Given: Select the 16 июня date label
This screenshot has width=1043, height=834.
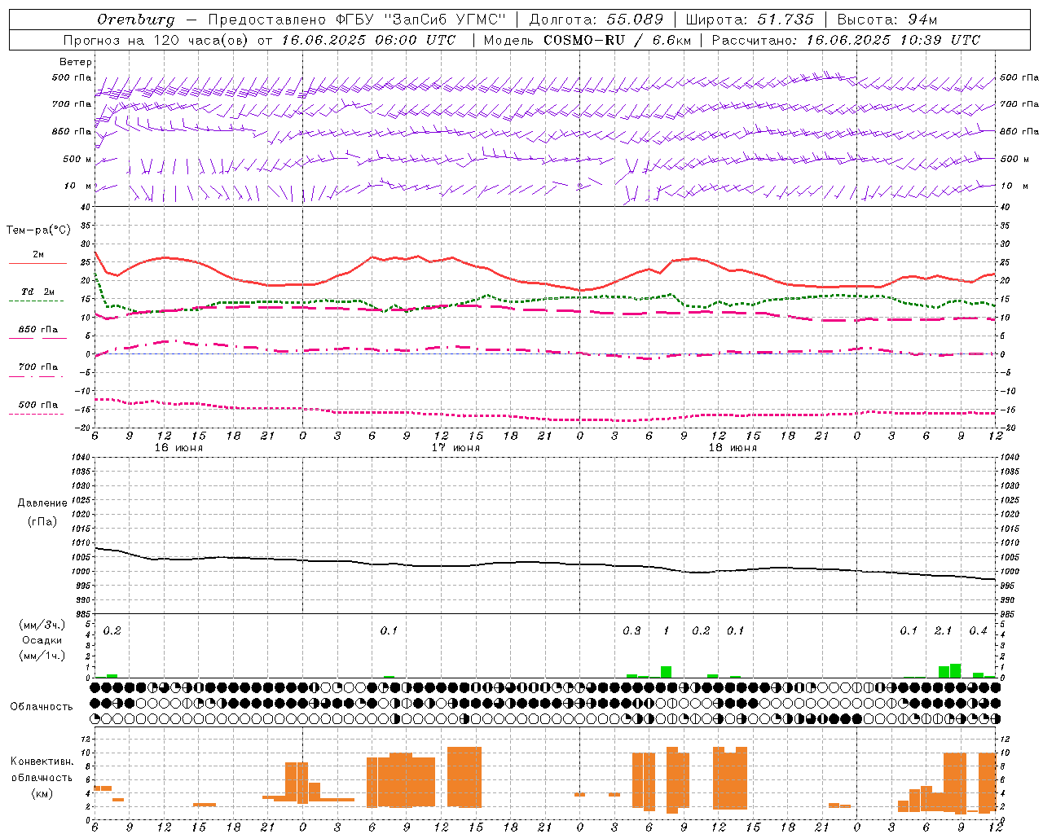Looking at the screenshot, I should pos(178,448).
